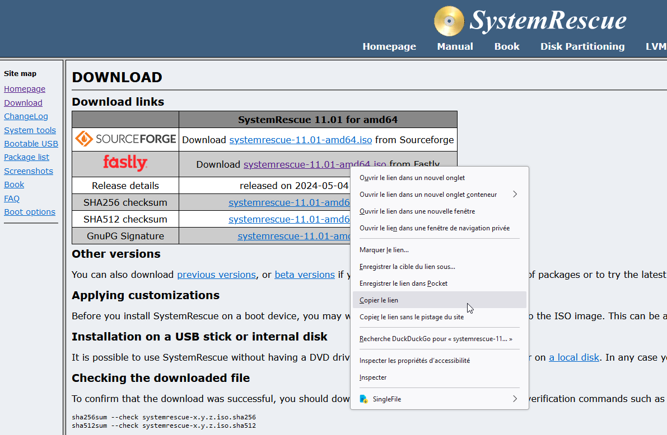667x435 pixels.
Task: Select 'Ouvrir le lien dans un nouvel onglet'
Action: click(x=440, y=178)
